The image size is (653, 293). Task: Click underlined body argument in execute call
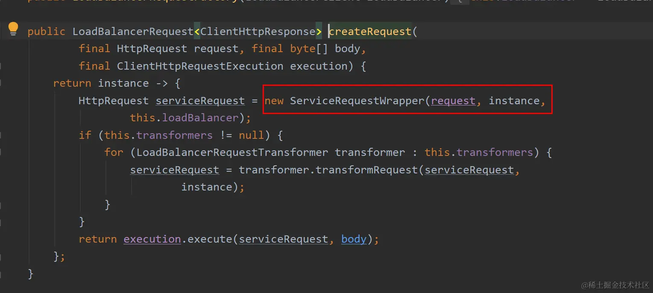pos(354,239)
